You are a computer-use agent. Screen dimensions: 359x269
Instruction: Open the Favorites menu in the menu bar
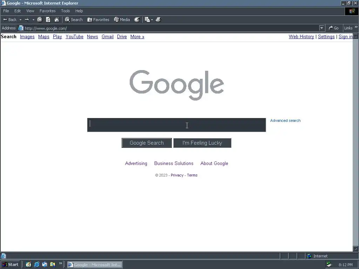48,11
